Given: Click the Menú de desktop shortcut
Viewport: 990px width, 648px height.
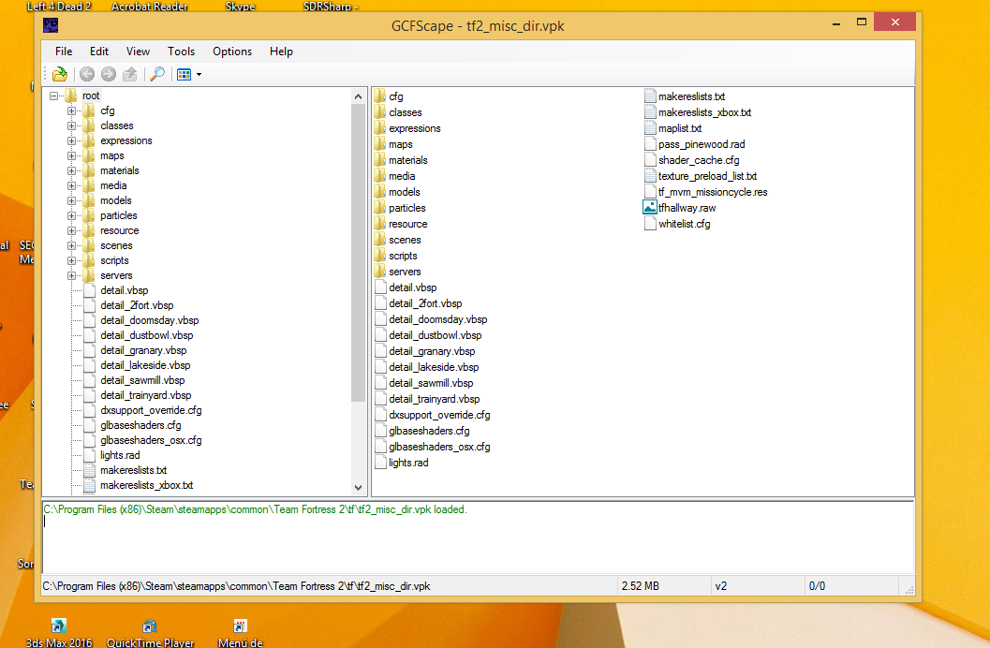Looking at the screenshot, I should tap(240, 633).
